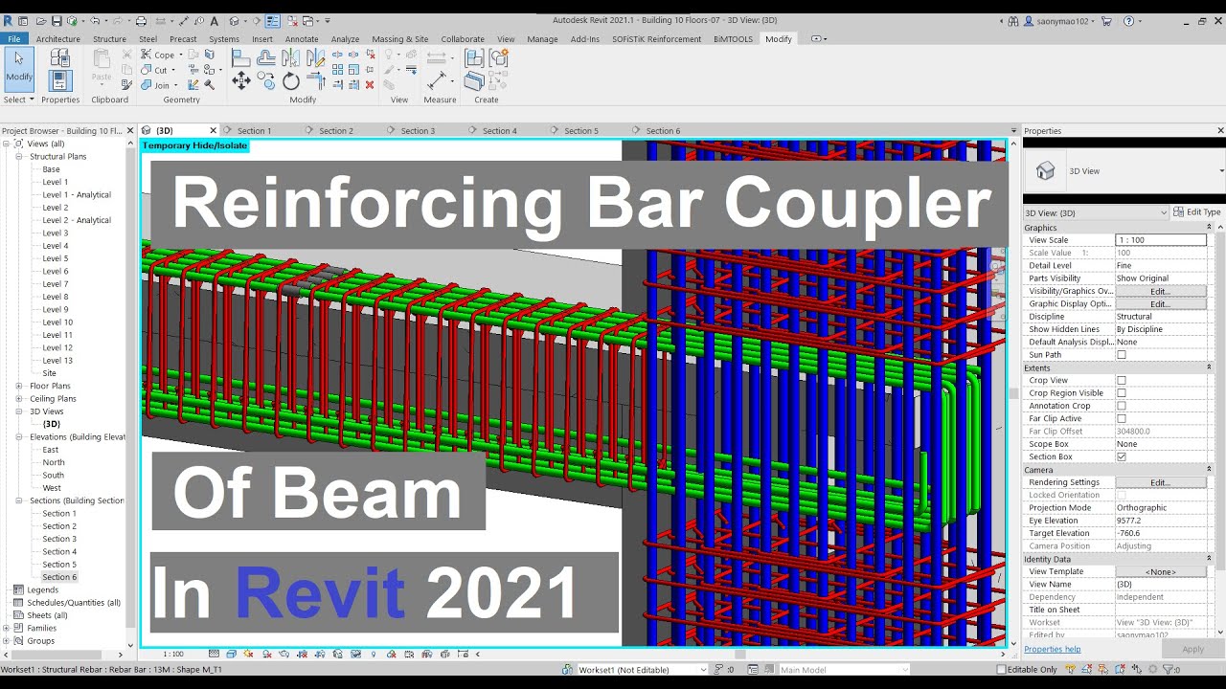Viewport: 1226px width, 689px height.
Task: Expand the Families node in Project Browser
Action: click(x=7, y=628)
